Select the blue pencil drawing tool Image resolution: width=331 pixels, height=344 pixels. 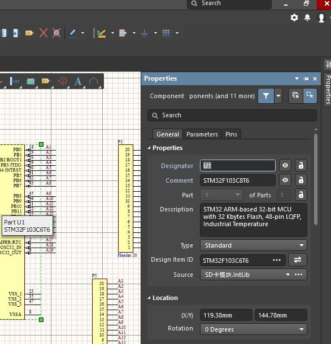coord(72,33)
